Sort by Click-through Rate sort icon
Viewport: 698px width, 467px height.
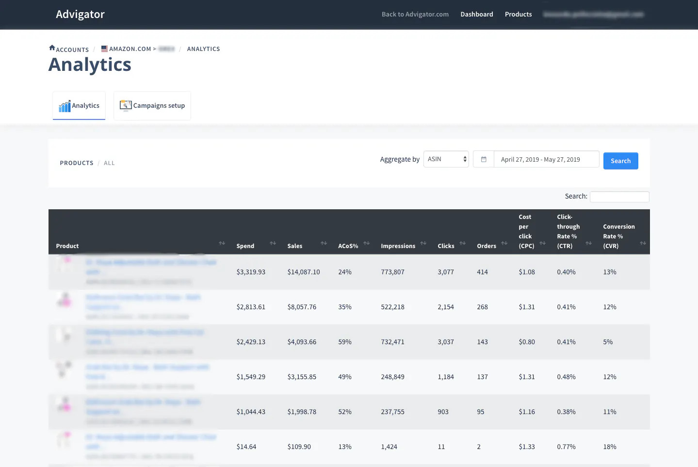(x=589, y=243)
